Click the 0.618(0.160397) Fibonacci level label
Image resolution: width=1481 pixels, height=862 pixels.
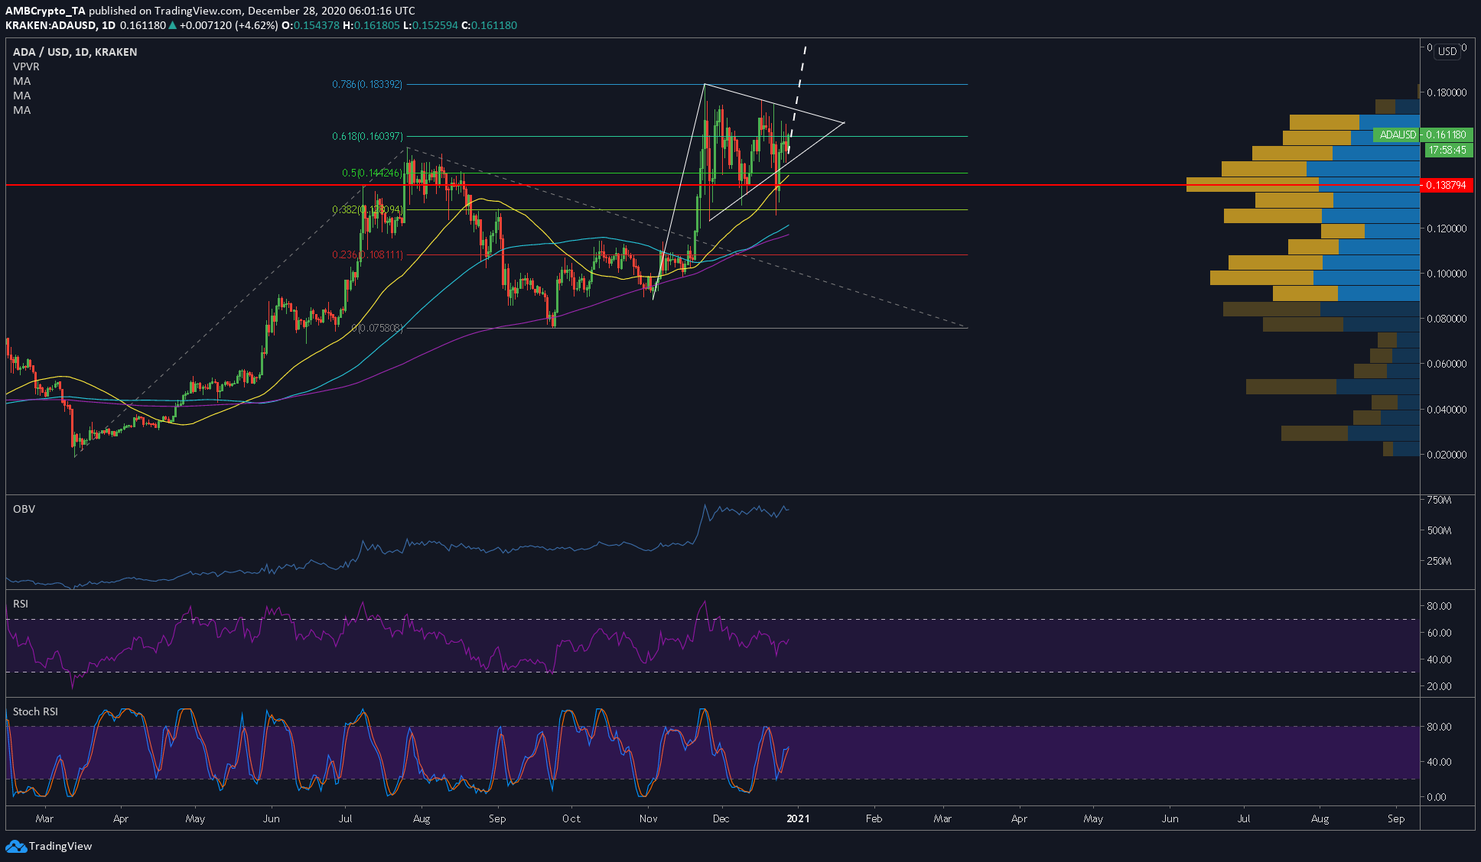[367, 136]
